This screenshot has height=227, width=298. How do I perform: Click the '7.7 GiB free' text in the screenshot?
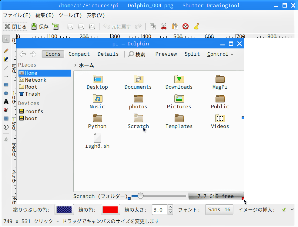216,196
